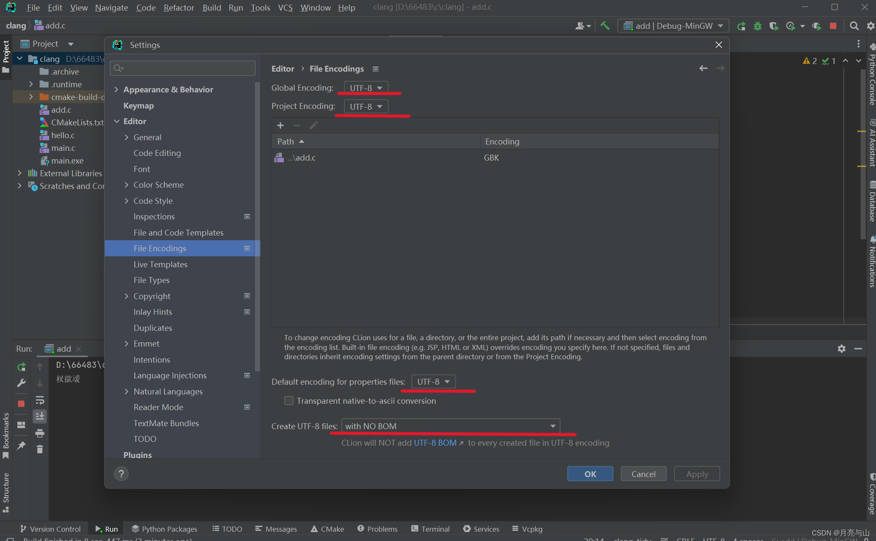The width and height of the screenshot is (876, 541).
Task: Open the UTF-8 BOM link
Action: tap(436, 443)
